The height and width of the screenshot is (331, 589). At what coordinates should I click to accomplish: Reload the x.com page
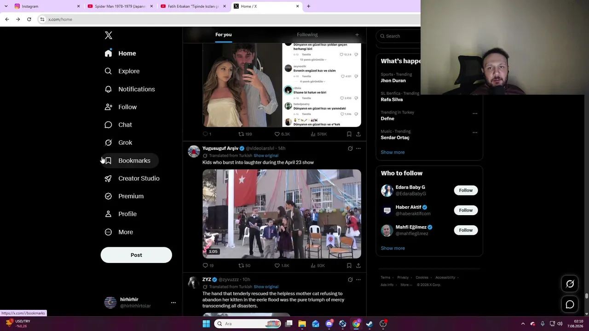pos(29,19)
